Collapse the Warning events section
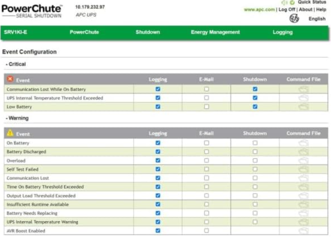 pyautogui.click(x=17, y=118)
